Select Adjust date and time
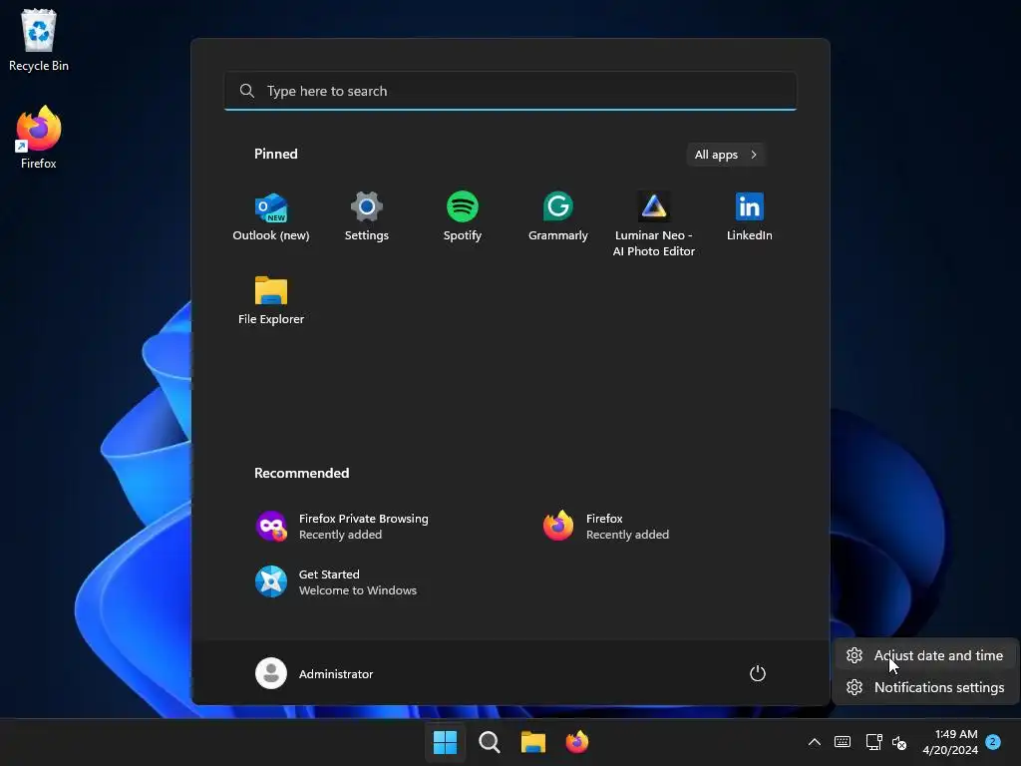Image resolution: width=1021 pixels, height=766 pixels. click(x=925, y=655)
